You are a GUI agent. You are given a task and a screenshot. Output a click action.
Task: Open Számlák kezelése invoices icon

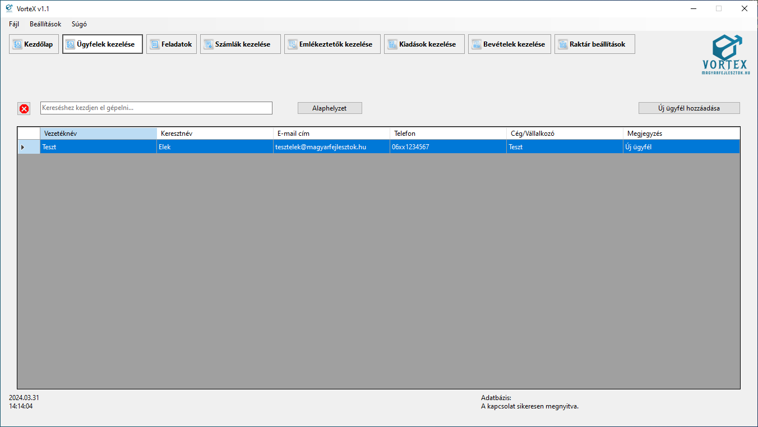209,44
